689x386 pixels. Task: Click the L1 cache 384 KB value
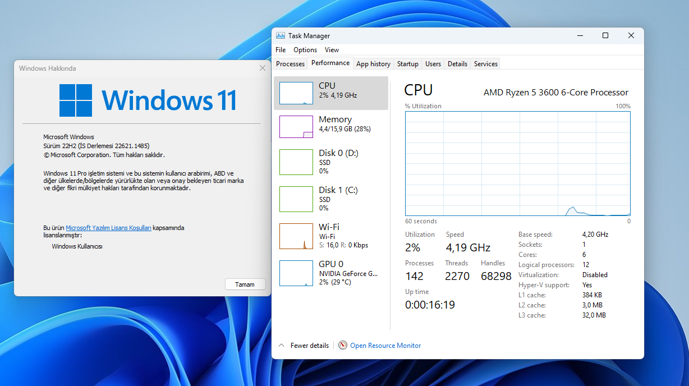[x=592, y=295]
